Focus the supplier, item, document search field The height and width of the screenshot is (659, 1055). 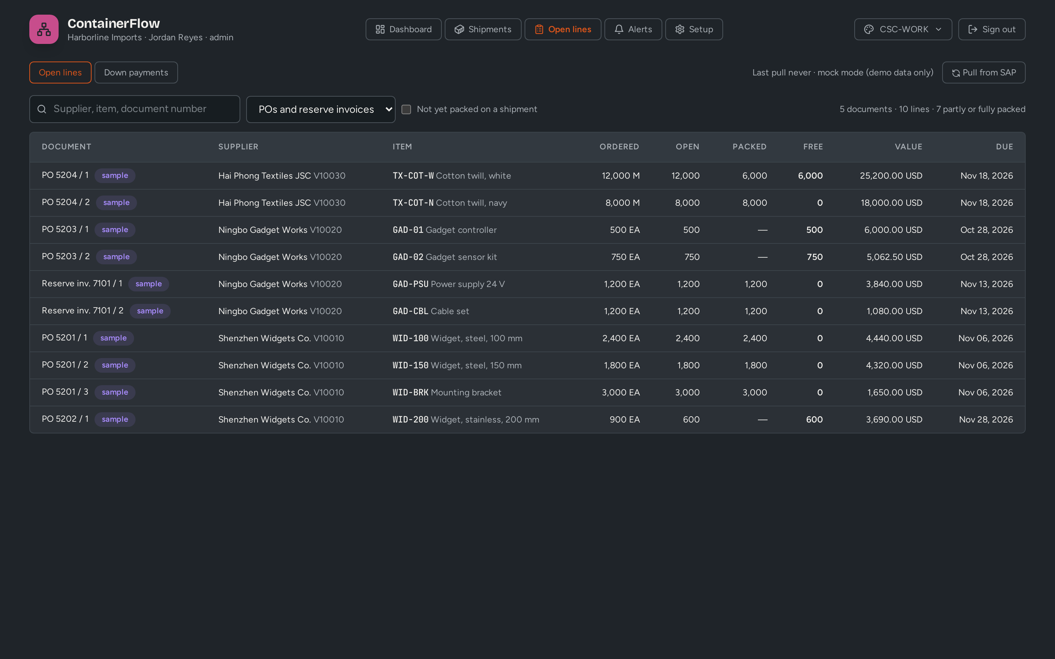[x=135, y=109]
